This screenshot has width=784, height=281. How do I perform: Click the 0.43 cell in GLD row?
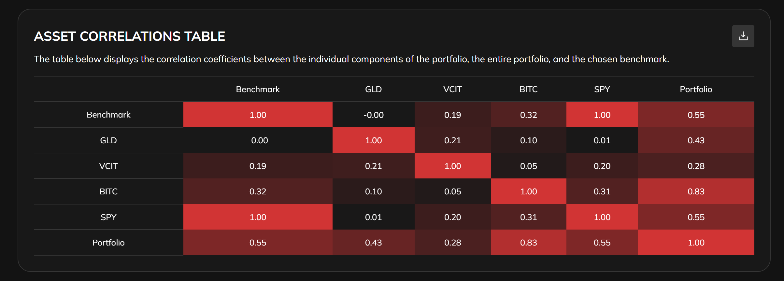click(696, 140)
